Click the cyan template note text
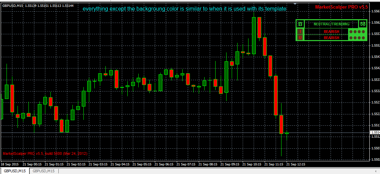Viewport: 380px width, 174px height. (184, 9)
